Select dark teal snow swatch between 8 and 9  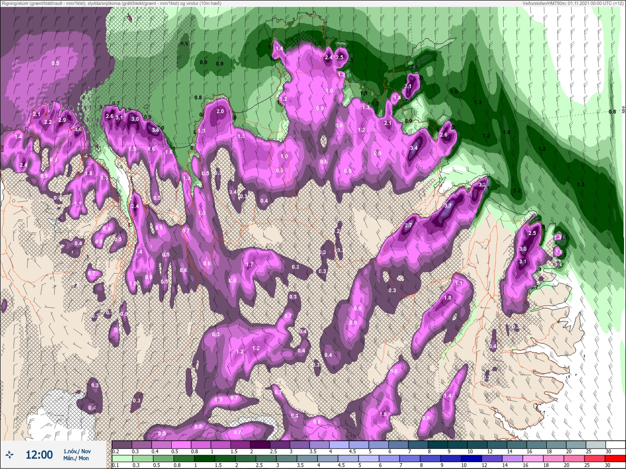click(438, 445)
